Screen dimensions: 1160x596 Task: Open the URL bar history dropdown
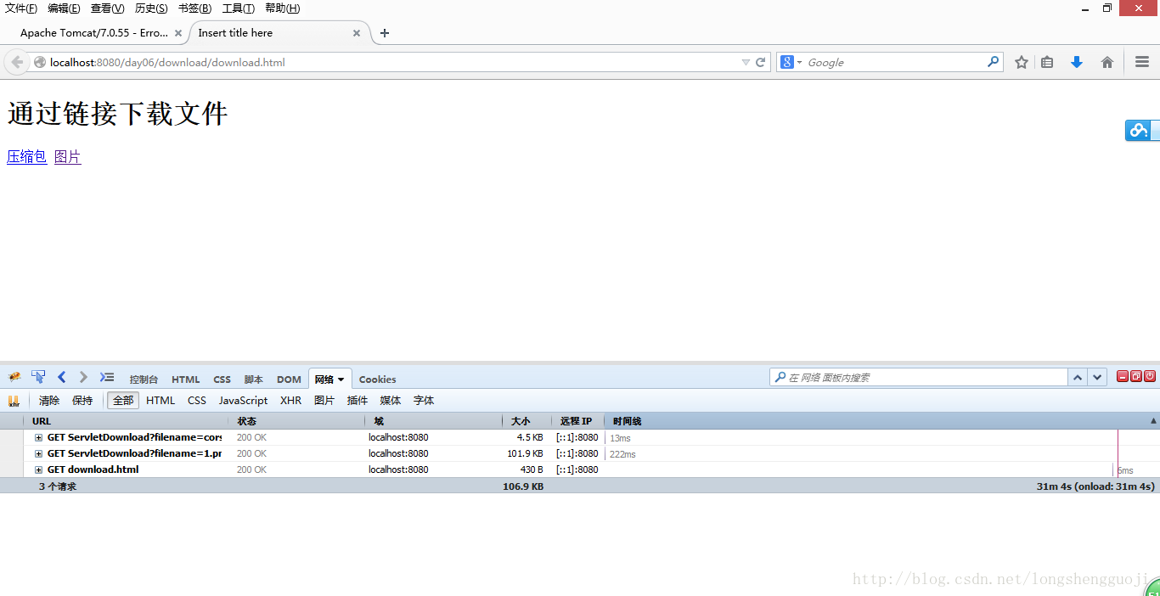[746, 62]
